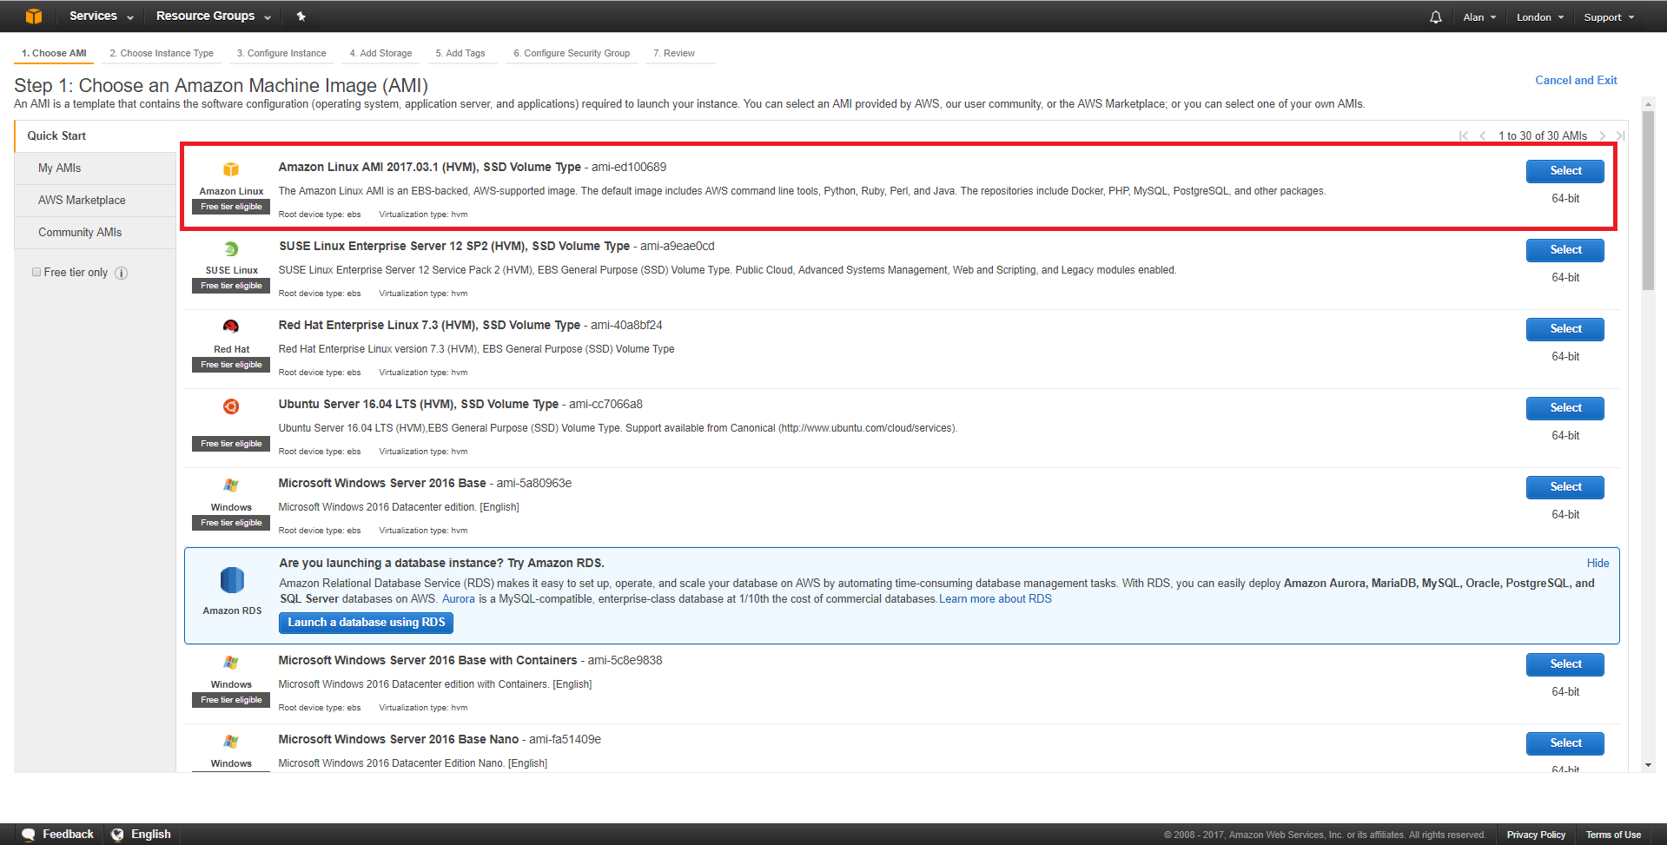Click Windows logo for Server 2016 Base
Screen dimensions: 1667x845
[x=231, y=485]
